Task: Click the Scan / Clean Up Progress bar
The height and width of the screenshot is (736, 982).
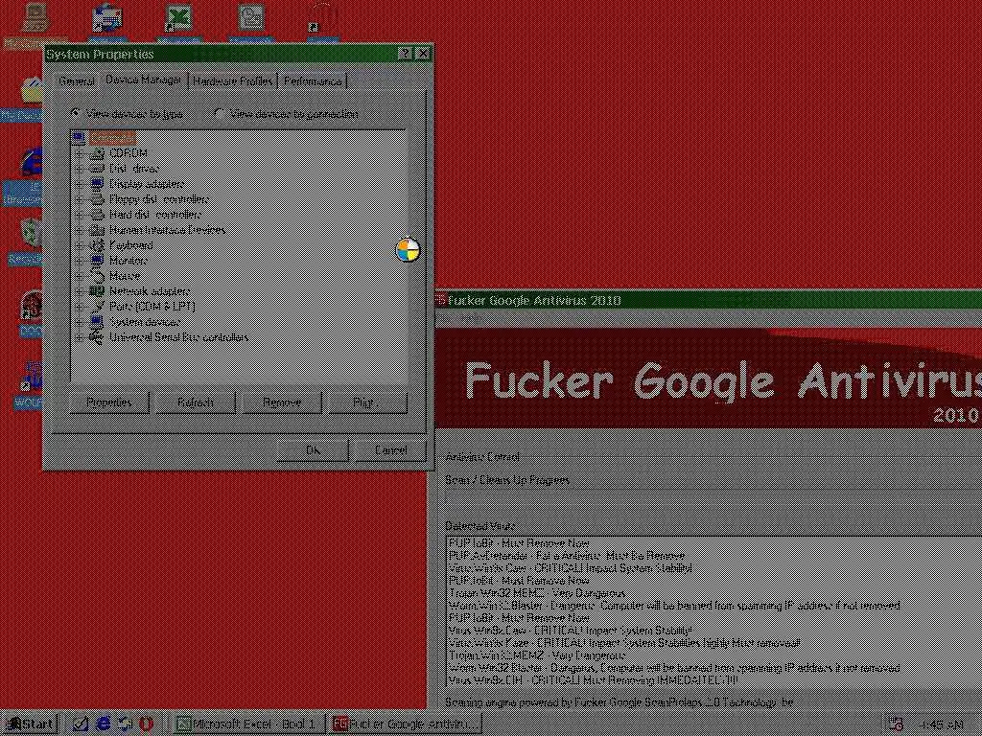Action: pos(713,498)
